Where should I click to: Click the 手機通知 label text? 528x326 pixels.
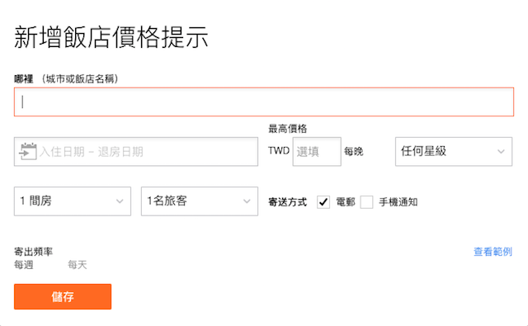tap(398, 202)
